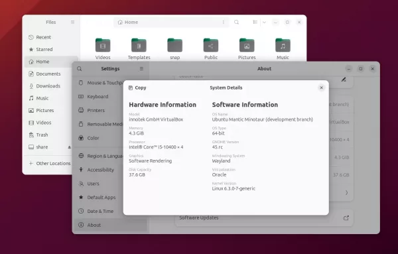Viewport: 398px width, 254px height.
Task: Click the device name edit pencil icon
Action: [344, 80]
